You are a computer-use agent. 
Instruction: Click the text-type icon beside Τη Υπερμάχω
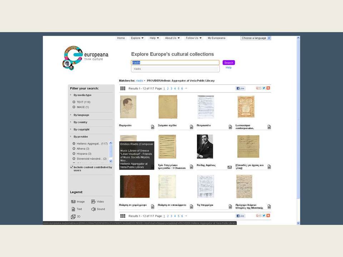(230, 207)
